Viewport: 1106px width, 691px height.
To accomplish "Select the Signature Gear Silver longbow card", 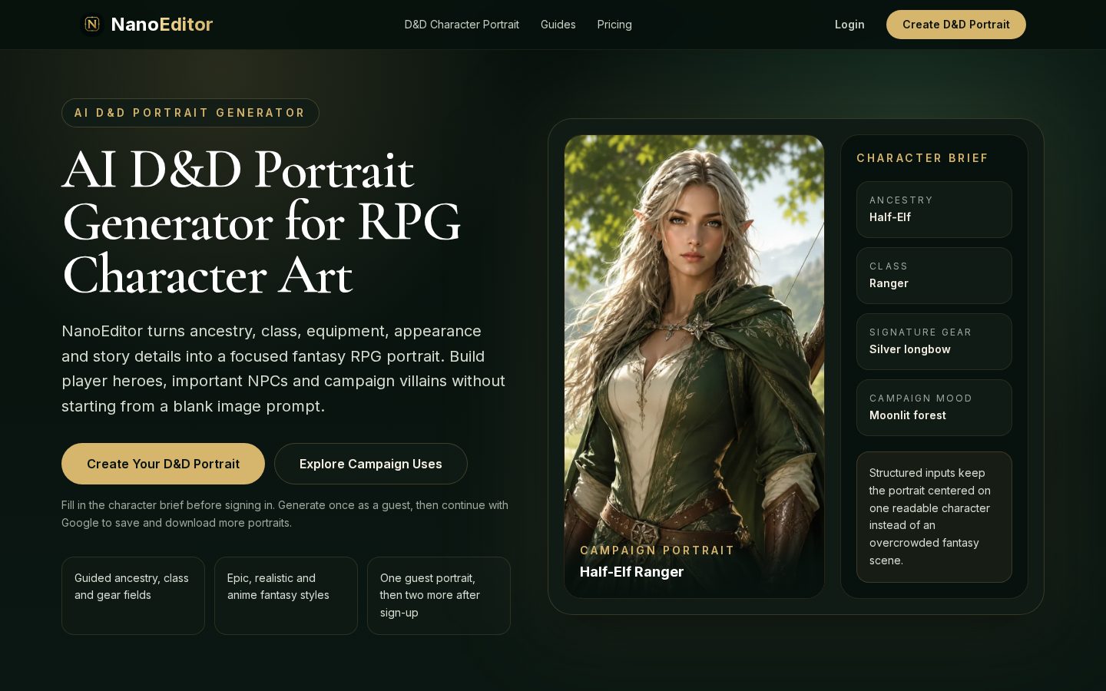I will tap(934, 342).
